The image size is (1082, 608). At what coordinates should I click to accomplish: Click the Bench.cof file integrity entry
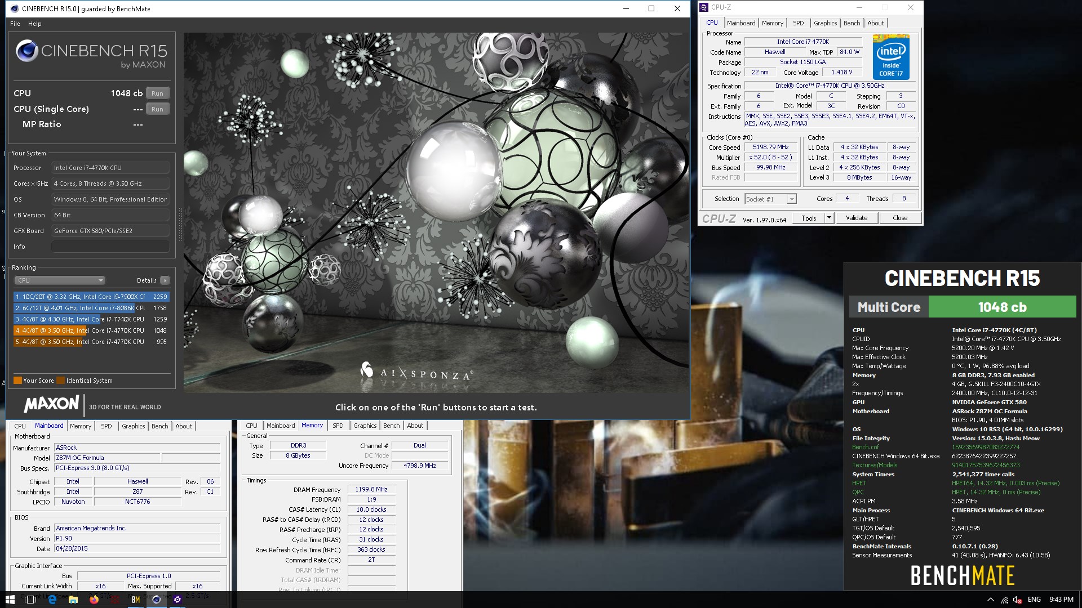tap(865, 447)
